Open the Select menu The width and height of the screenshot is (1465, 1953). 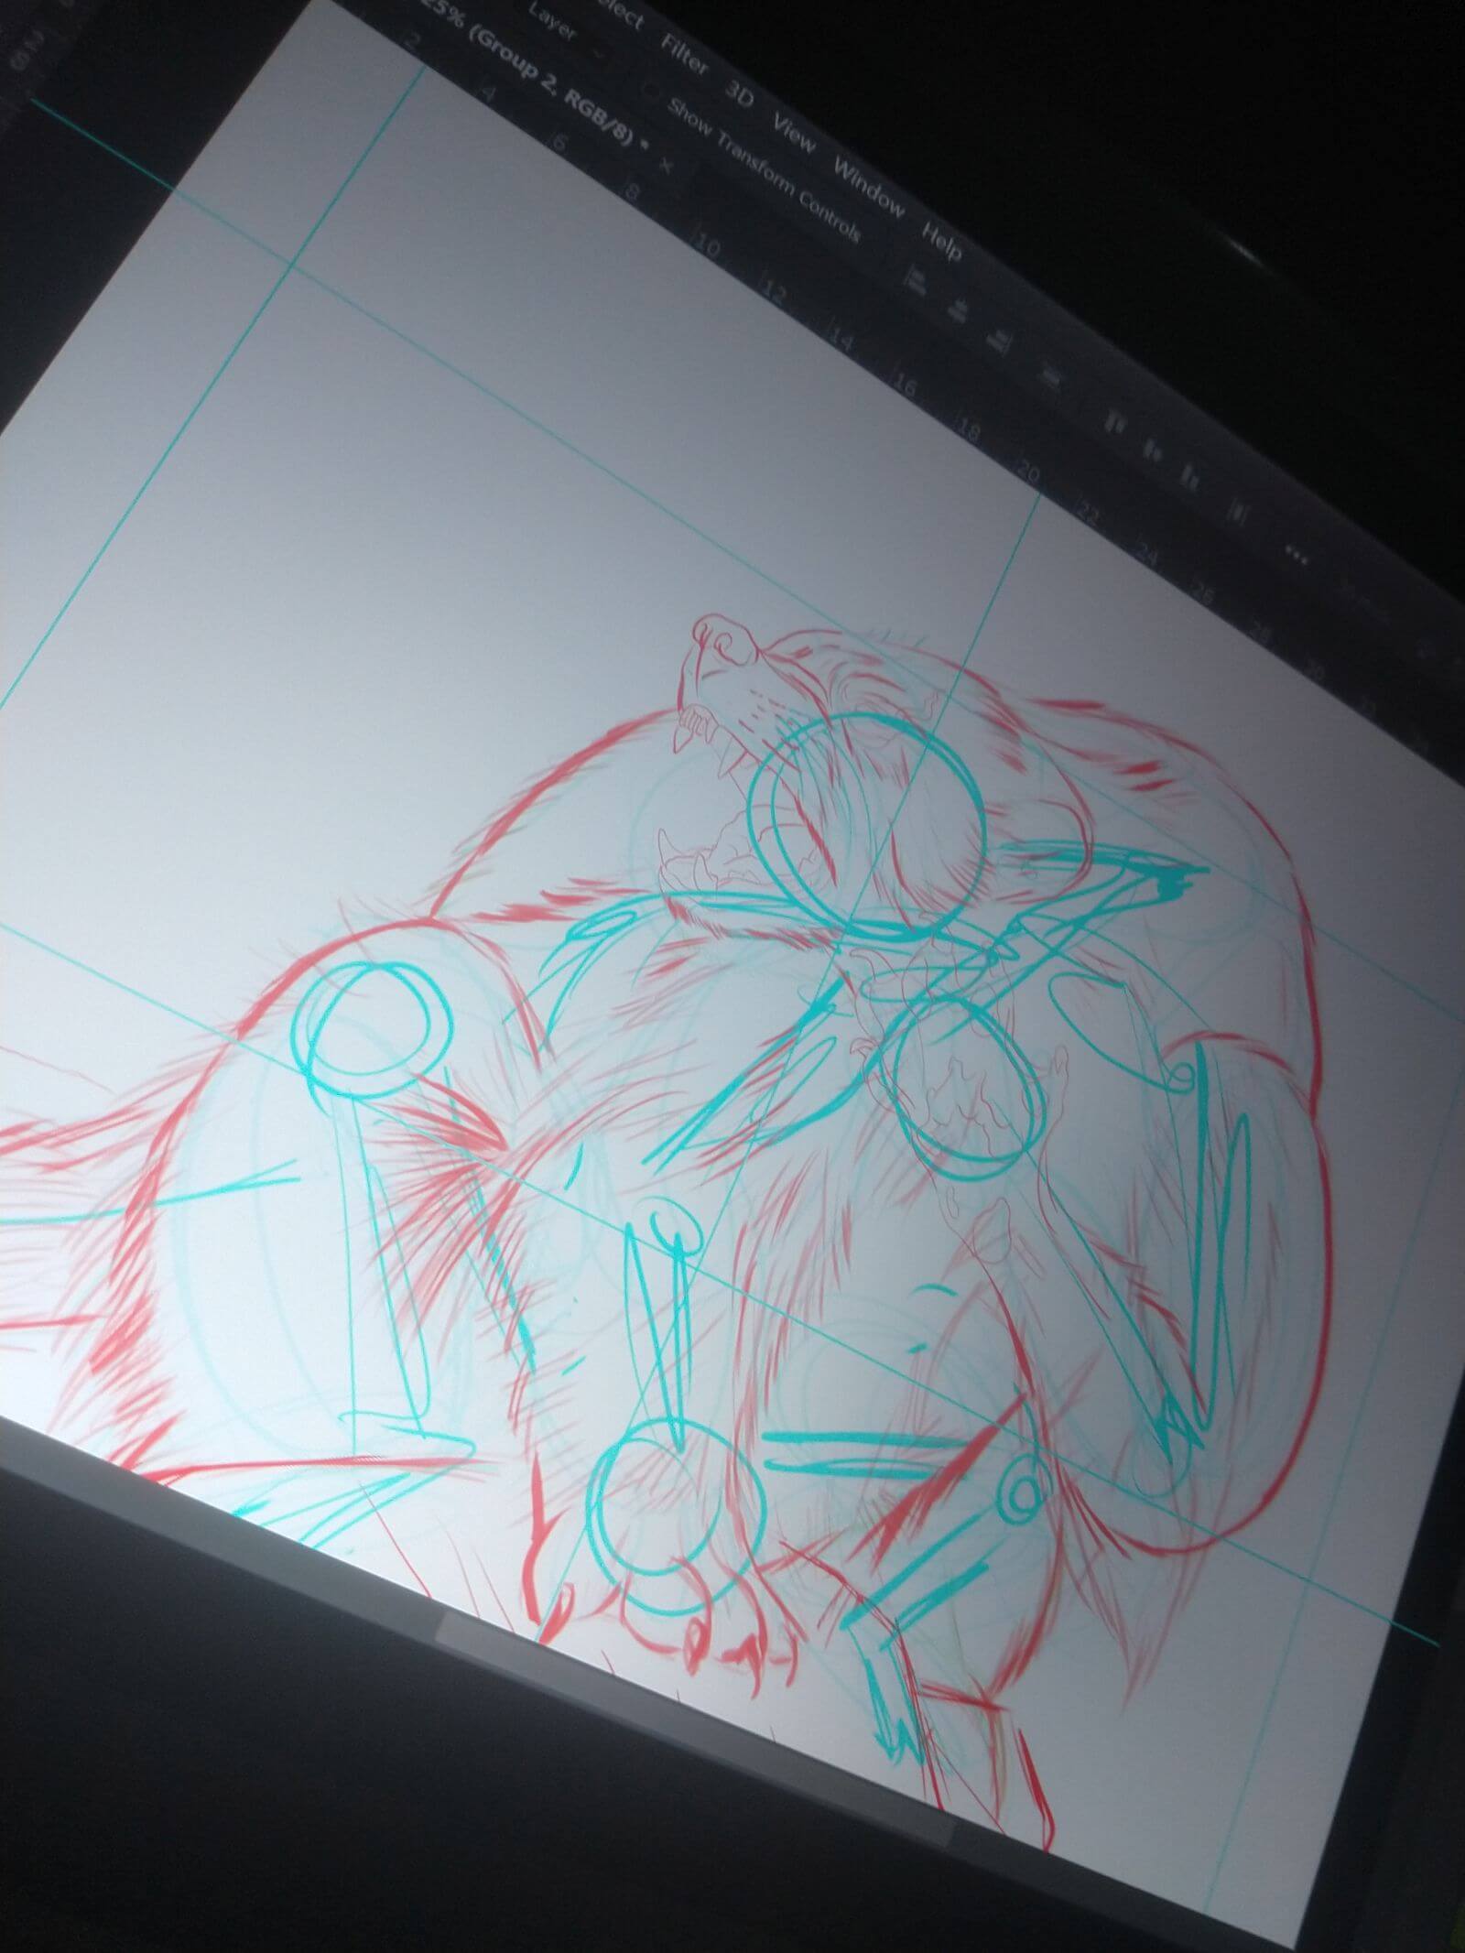[x=623, y=16]
